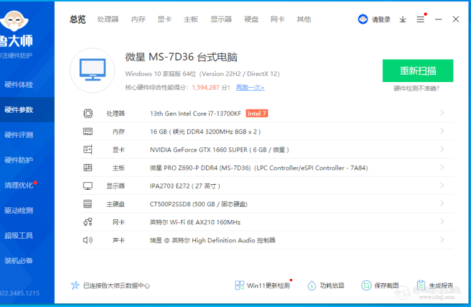Viewport: 471px width, 307px height.
Task: Switch to the 内存 tab
Action: pyautogui.click(x=139, y=19)
